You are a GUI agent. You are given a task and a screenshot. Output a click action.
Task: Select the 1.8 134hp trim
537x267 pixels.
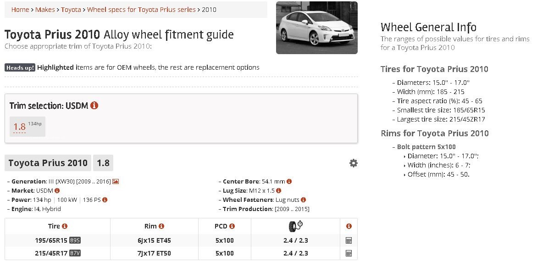(28, 126)
